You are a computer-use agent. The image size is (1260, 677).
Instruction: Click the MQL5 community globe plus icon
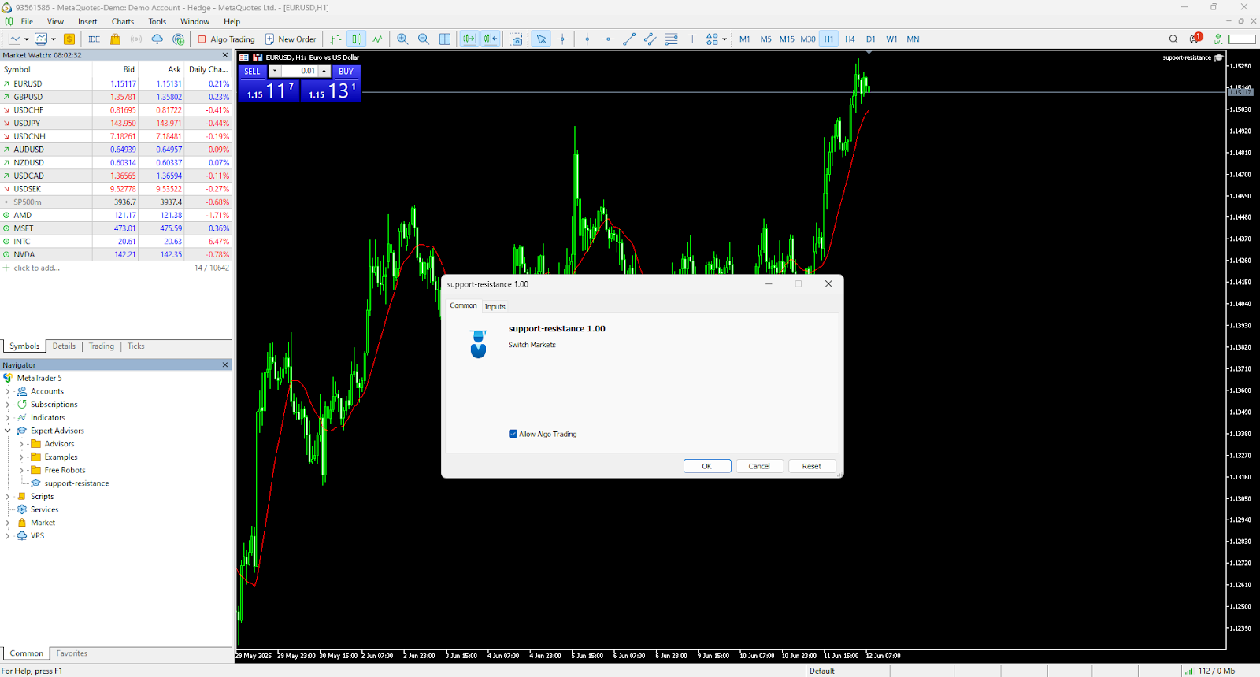tap(179, 39)
